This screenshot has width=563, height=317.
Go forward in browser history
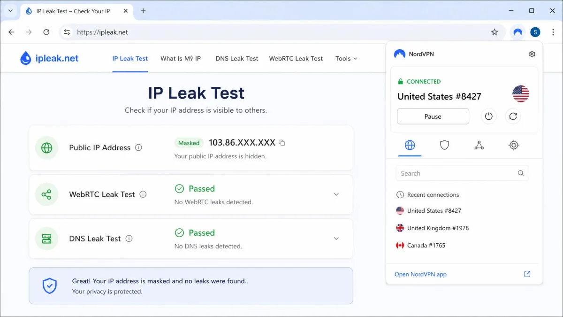(29, 32)
